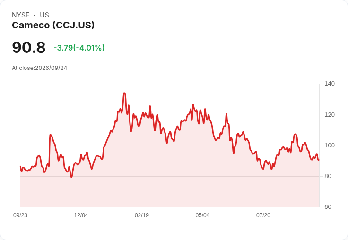This screenshot has width=348, height=240.
Task: Click the leftmost start of the price line
Action: (x=20, y=166)
